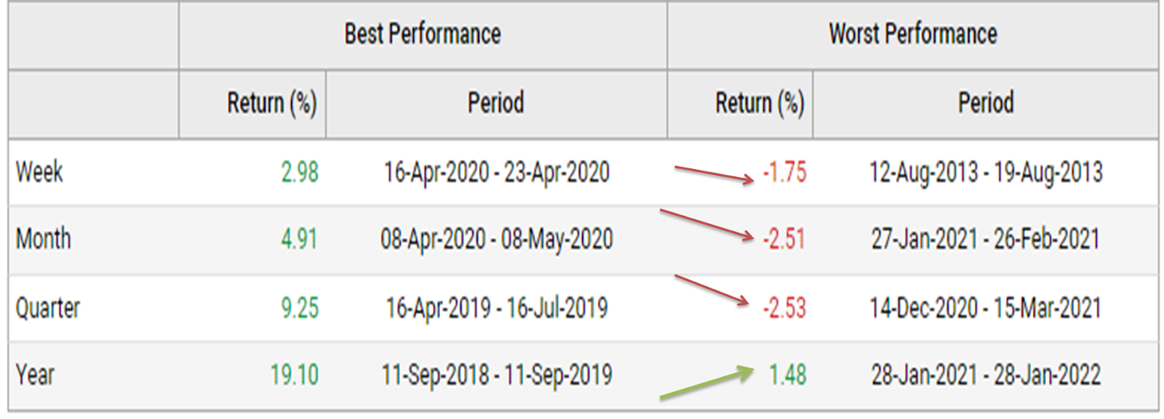
Task: Select the period 16-Apr-2020 - 23-Apr-2020
Action: coord(497,173)
